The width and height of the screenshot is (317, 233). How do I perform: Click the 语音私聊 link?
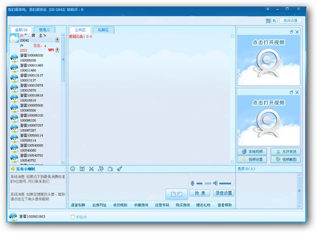click(78, 205)
